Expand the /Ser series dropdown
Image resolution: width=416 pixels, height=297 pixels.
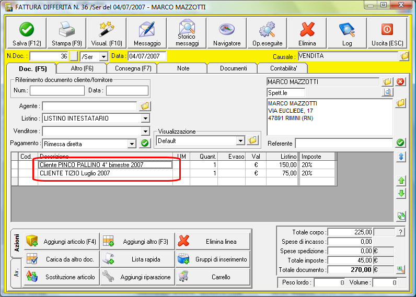pyautogui.click(x=103, y=56)
